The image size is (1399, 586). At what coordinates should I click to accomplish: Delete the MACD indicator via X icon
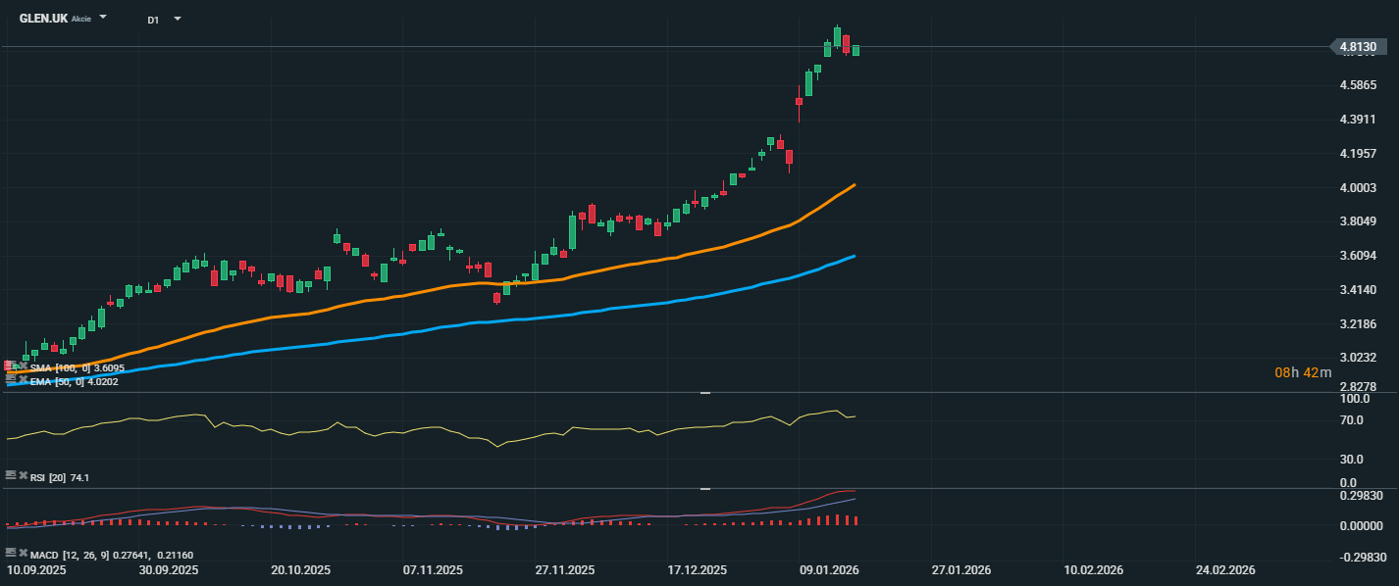coord(23,553)
